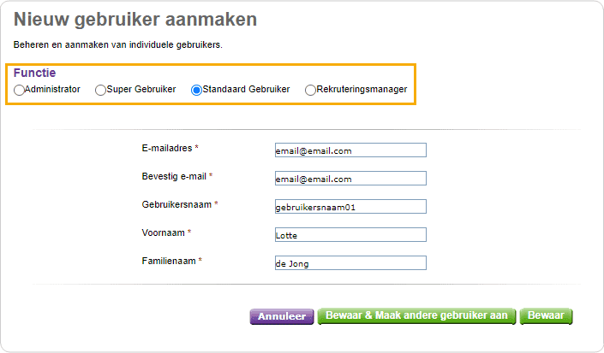This screenshot has height=353, width=604.
Task: Click the purple Annuleer button
Action: click(282, 316)
